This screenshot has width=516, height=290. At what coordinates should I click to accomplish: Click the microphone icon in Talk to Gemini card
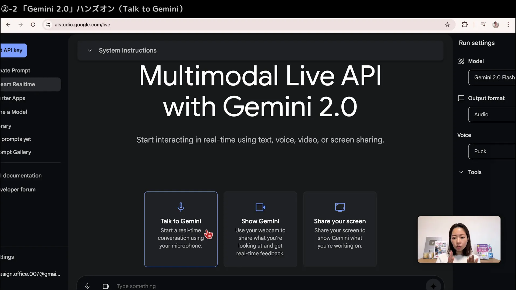click(x=181, y=207)
